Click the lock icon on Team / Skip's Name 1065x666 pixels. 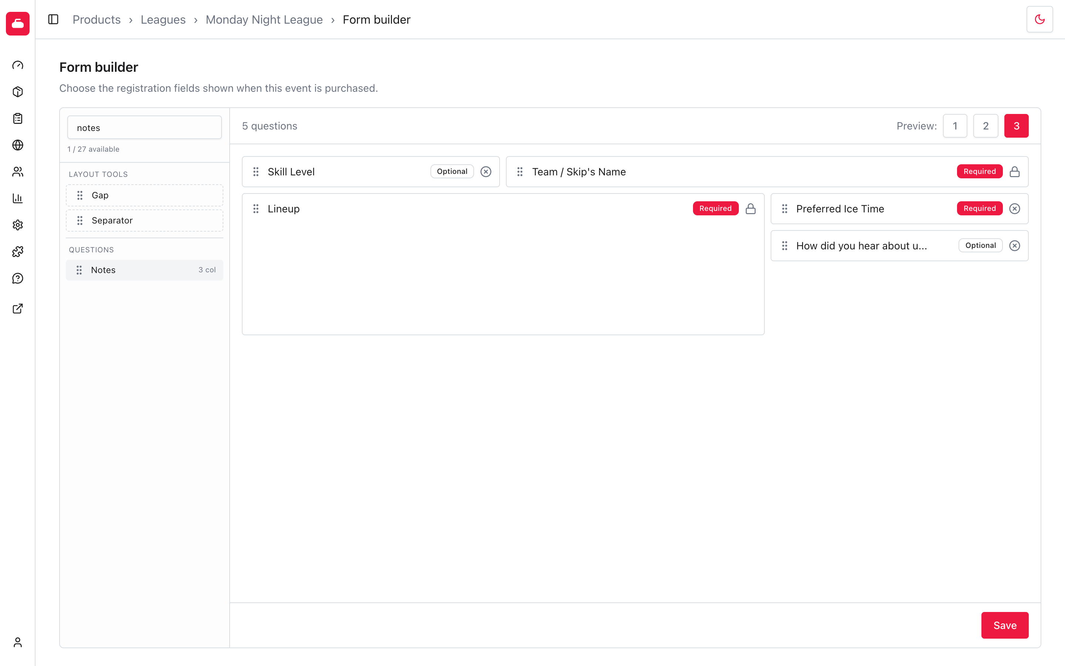1014,172
